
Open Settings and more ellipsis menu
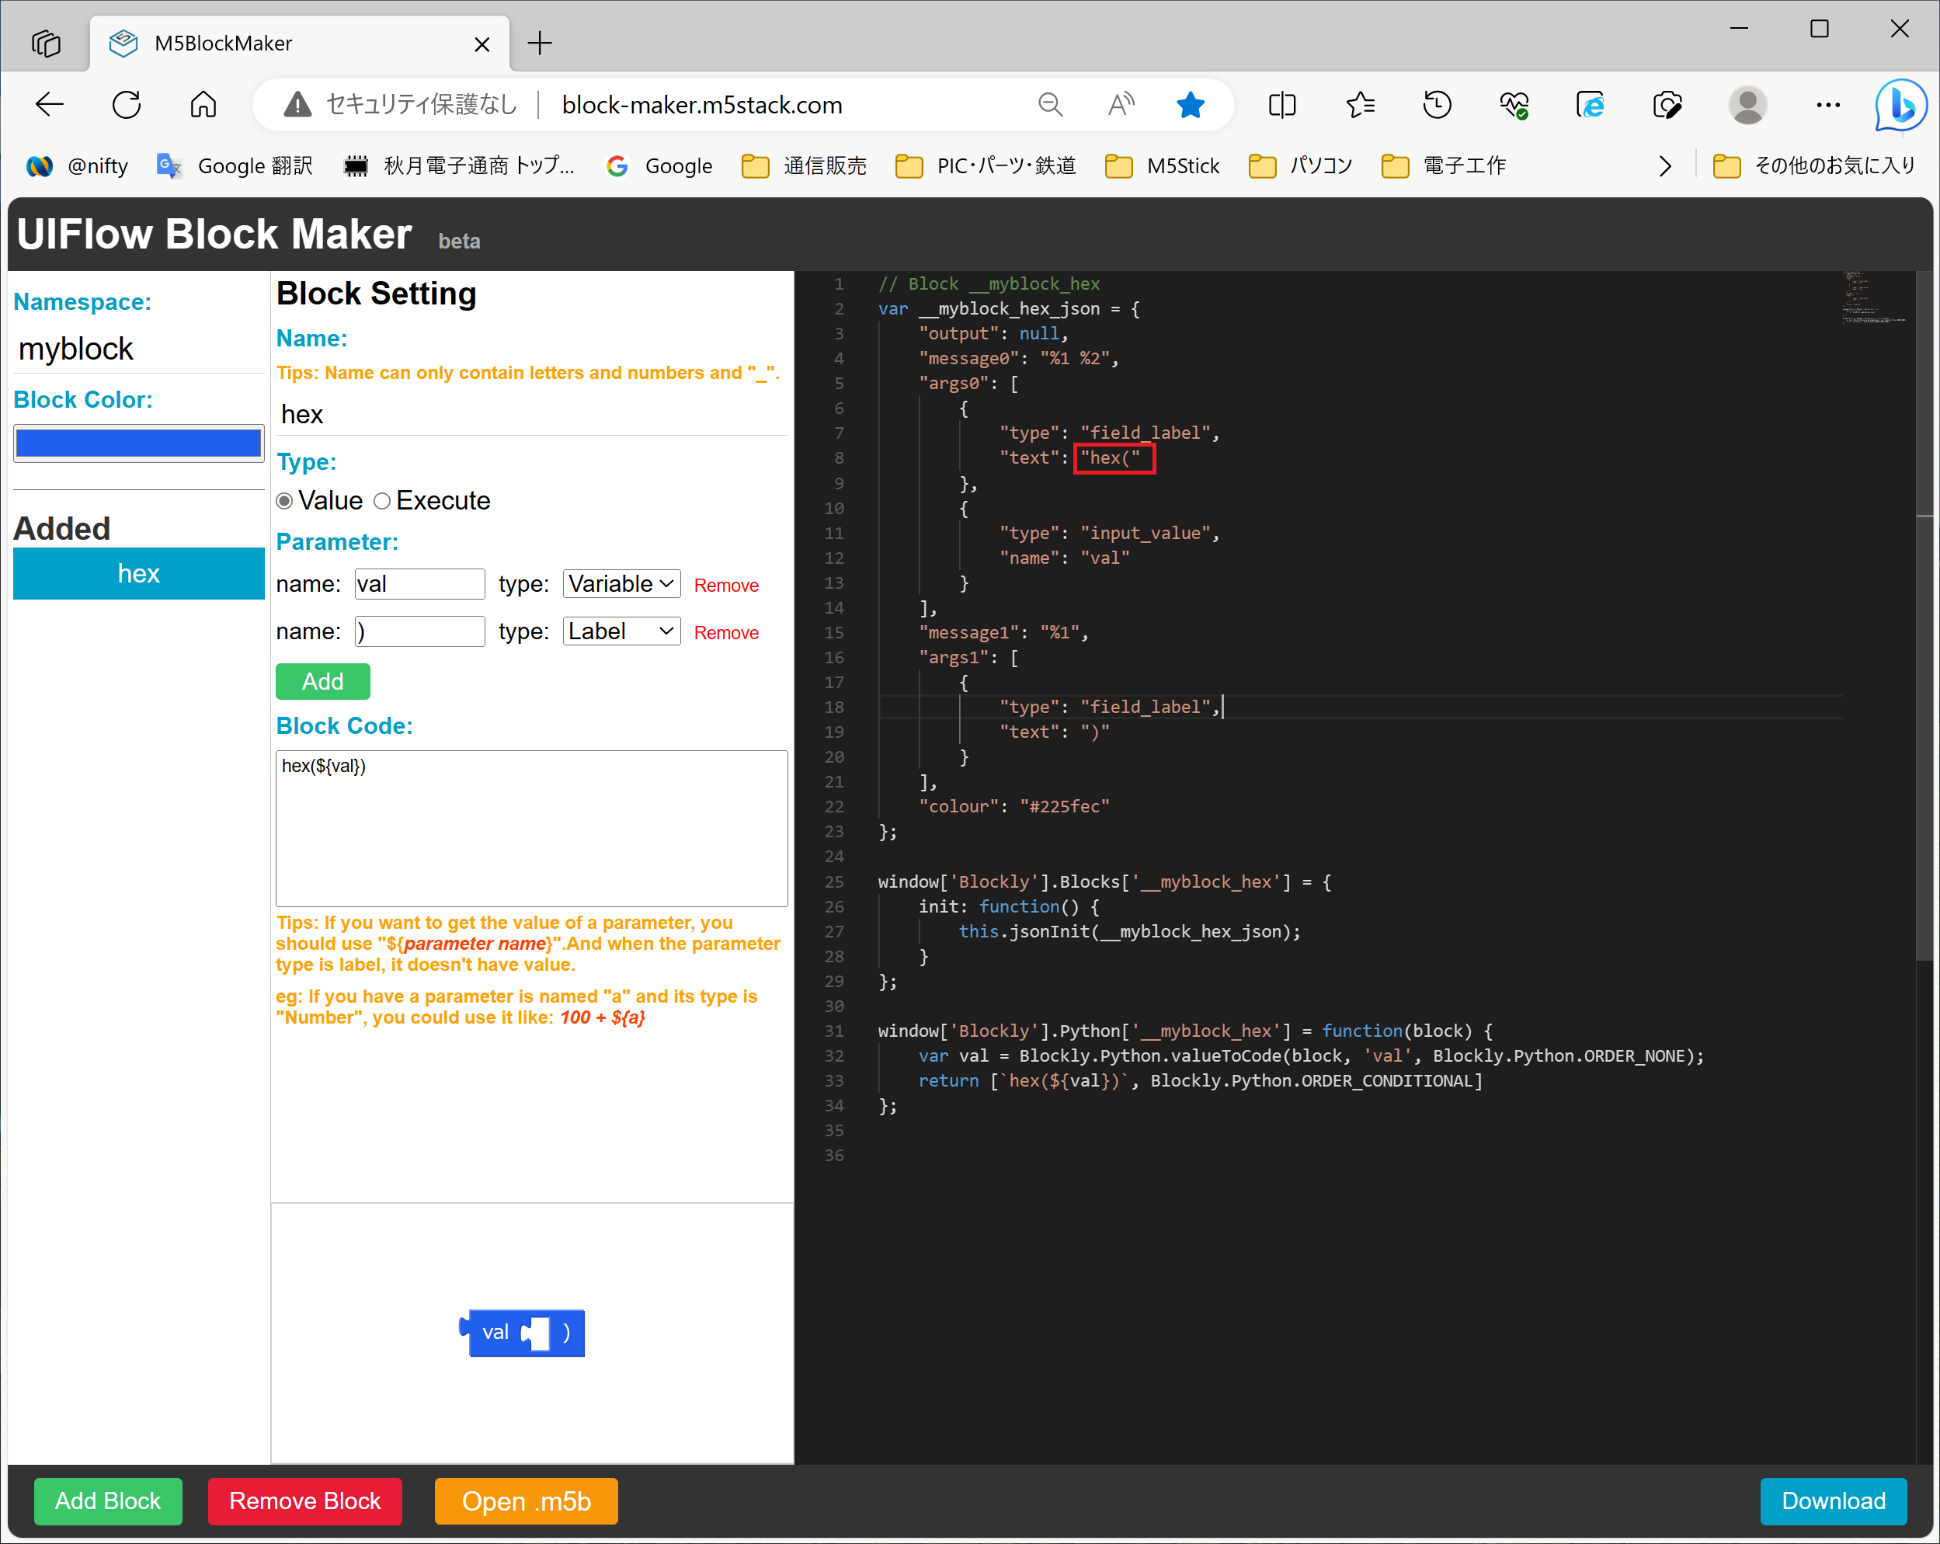point(1827,106)
